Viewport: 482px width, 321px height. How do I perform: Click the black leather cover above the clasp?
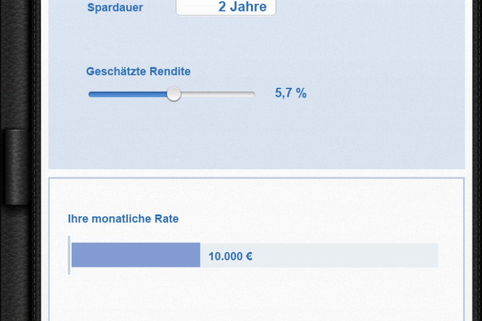pyautogui.click(x=16, y=61)
